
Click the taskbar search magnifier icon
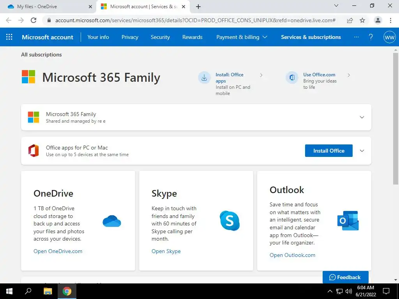(x=28, y=291)
